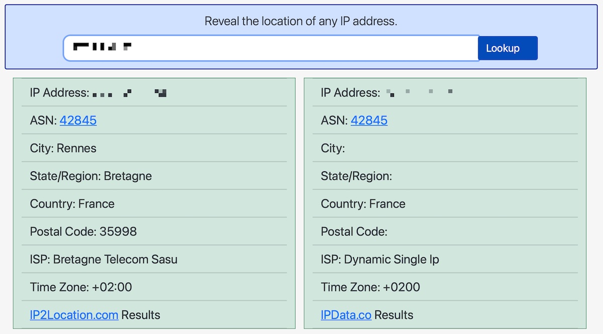Click the Lookup button
This screenshot has height=334, width=603.
508,48
